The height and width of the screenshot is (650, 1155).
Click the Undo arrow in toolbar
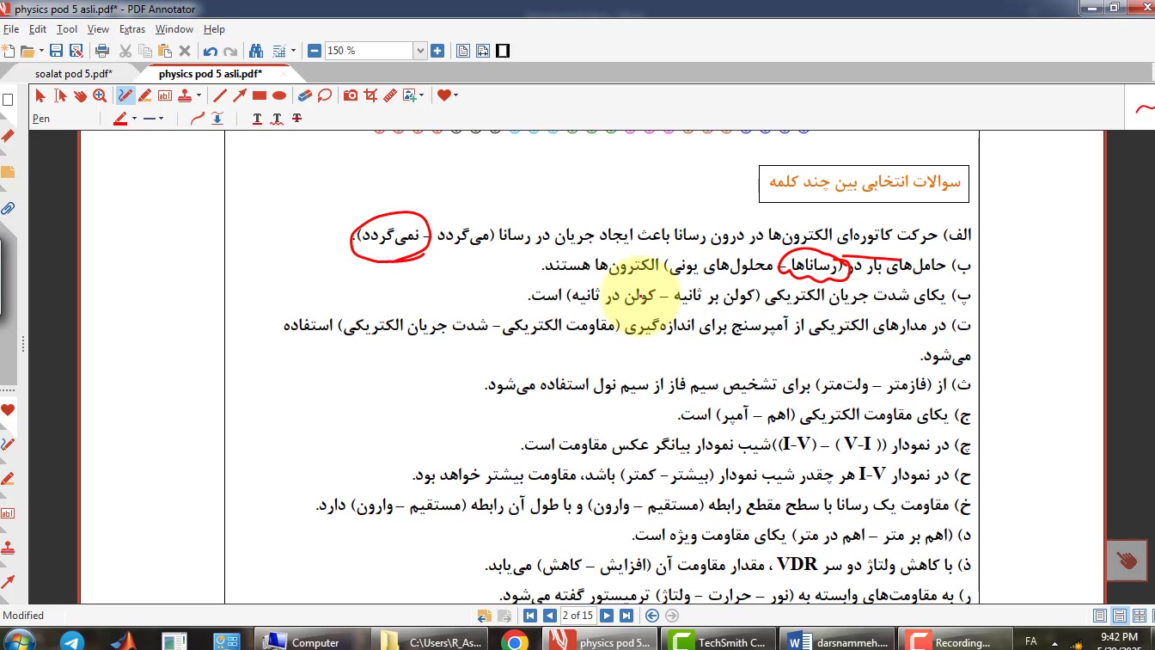[x=211, y=51]
